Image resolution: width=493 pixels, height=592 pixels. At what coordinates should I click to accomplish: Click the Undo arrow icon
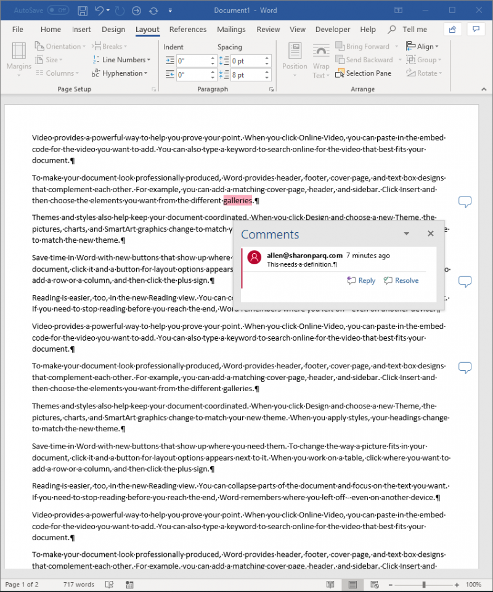(x=99, y=10)
